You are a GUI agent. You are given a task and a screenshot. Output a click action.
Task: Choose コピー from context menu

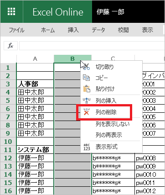click(102, 78)
